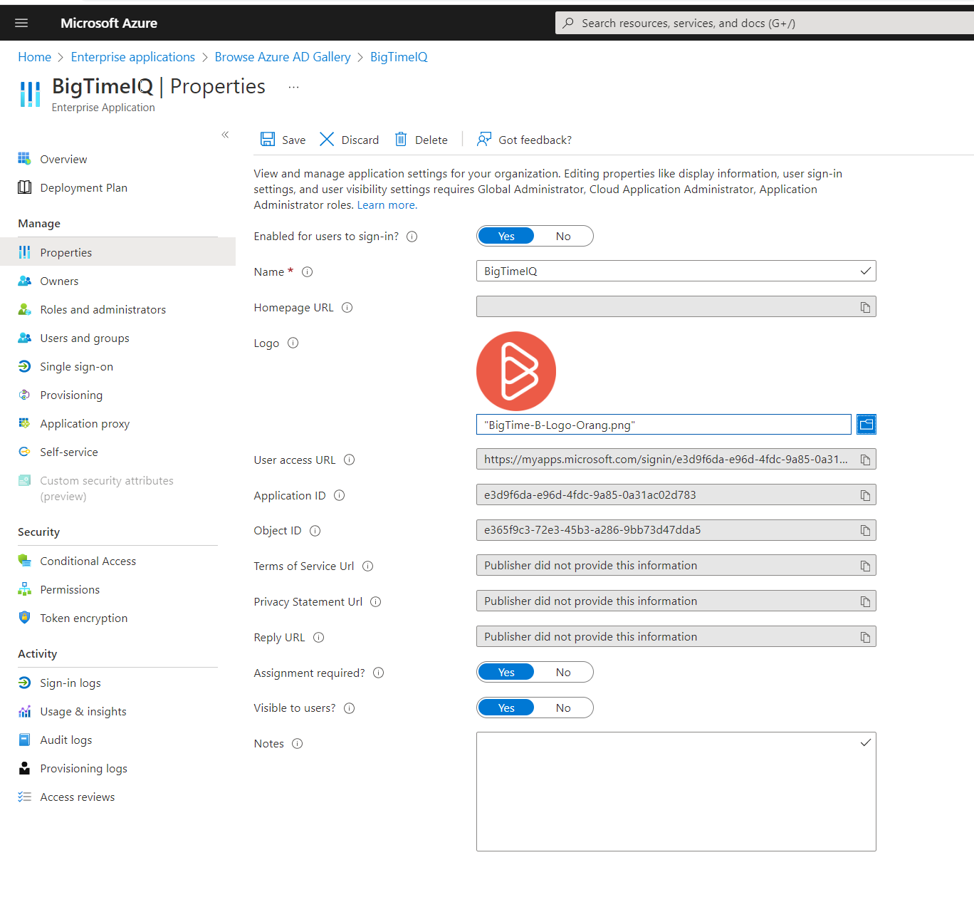Show info tooltip for Application ID
Screen dimensions: 974x922
pos(339,495)
